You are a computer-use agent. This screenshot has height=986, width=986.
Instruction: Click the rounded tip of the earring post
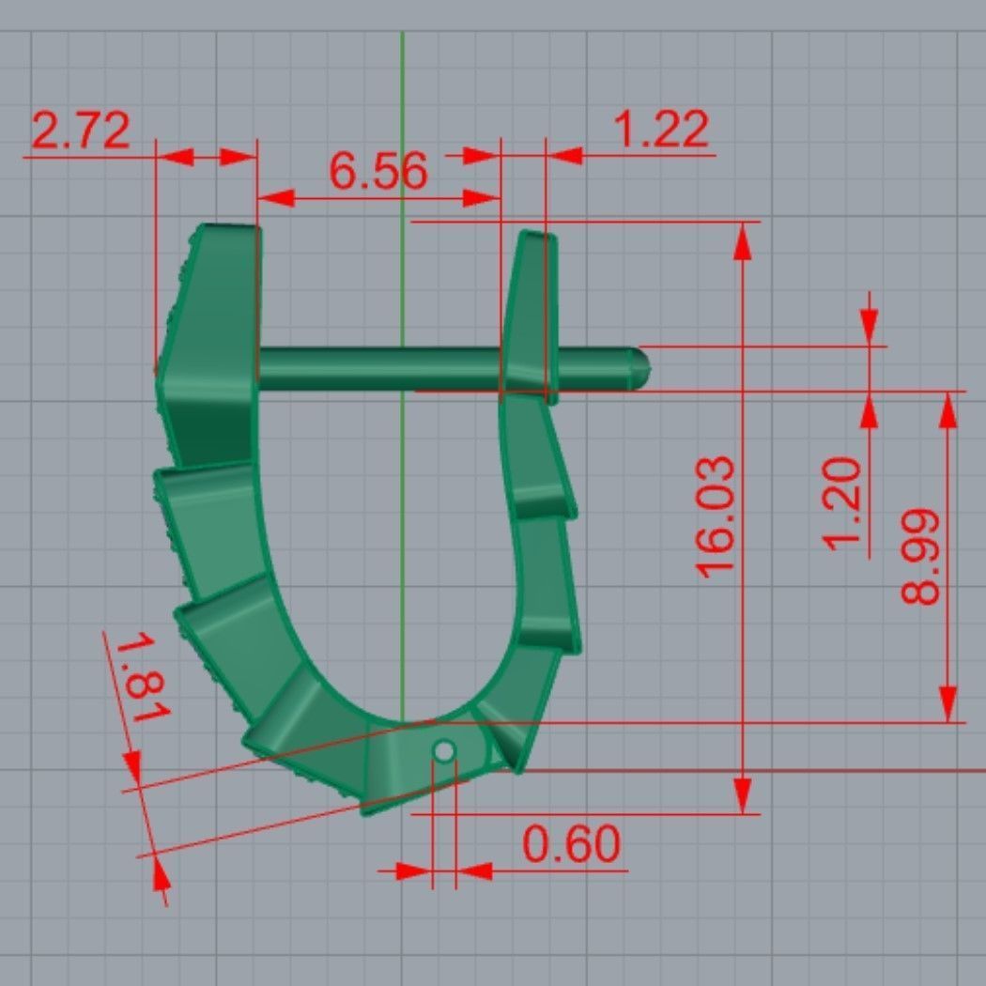[x=639, y=369]
